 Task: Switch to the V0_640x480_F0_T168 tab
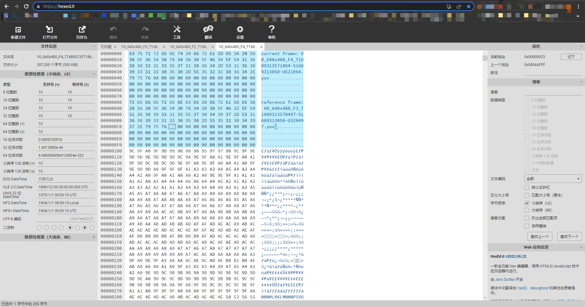(140, 47)
